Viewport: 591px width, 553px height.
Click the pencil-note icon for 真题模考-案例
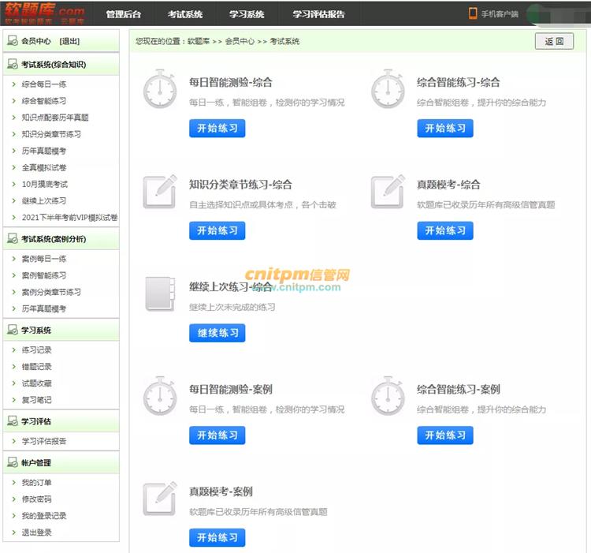click(160, 499)
